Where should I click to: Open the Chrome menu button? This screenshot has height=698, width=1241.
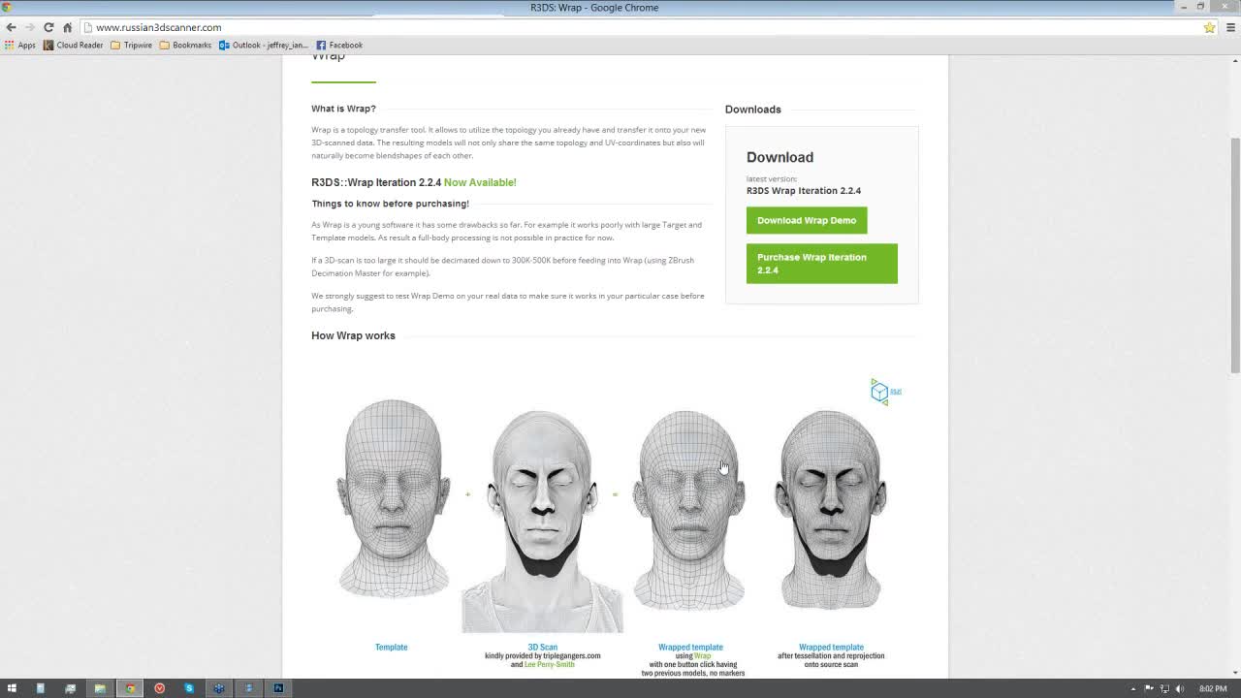(1230, 27)
